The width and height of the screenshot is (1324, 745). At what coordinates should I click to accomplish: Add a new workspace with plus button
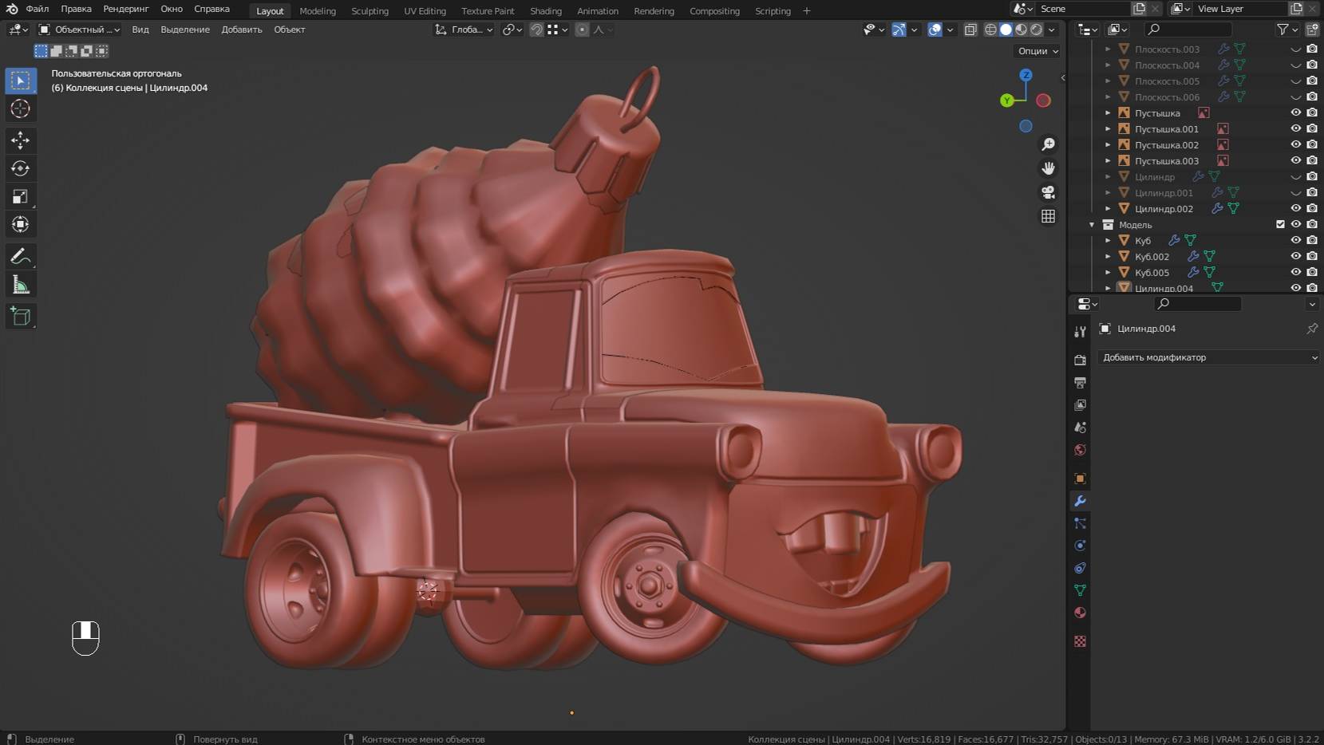(806, 11)
